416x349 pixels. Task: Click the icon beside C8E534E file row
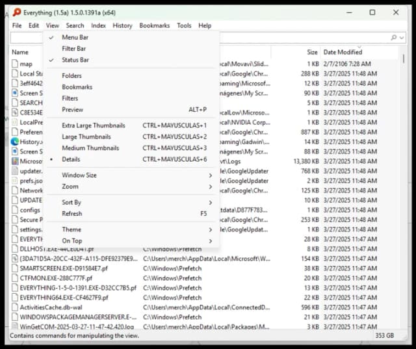15,112
